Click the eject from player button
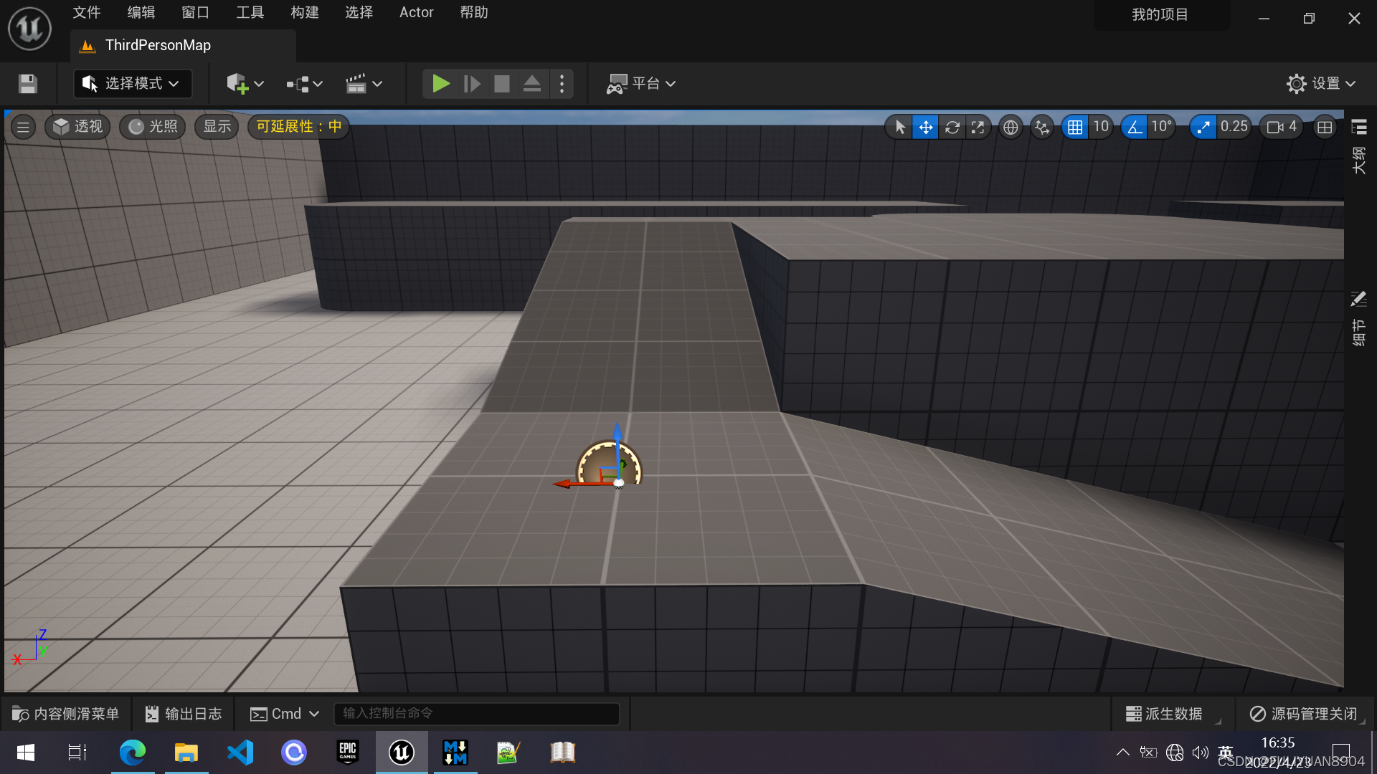Image resolution: width=1377 pixels, height=774 pixels. click(532, 84)
